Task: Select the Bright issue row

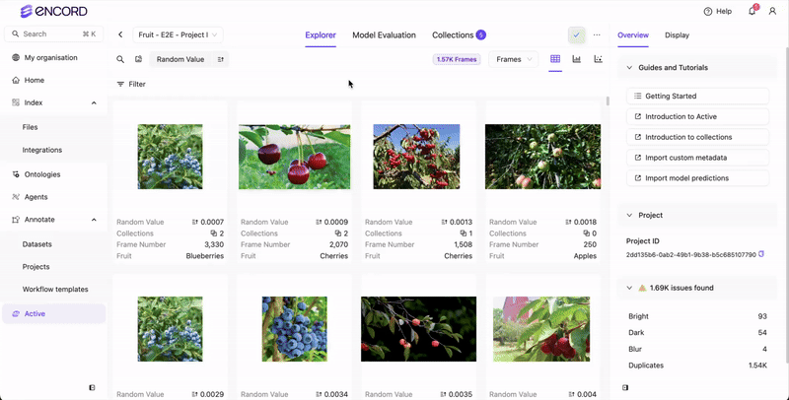Action: (x=697, y=316)
